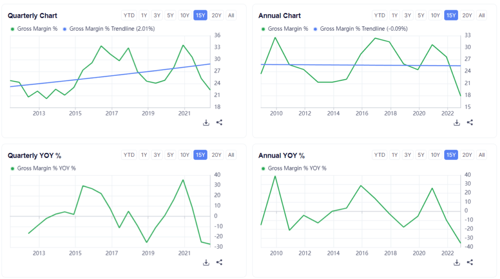
Task: Share the Annual Chart
Action: (x=470, y=123)
